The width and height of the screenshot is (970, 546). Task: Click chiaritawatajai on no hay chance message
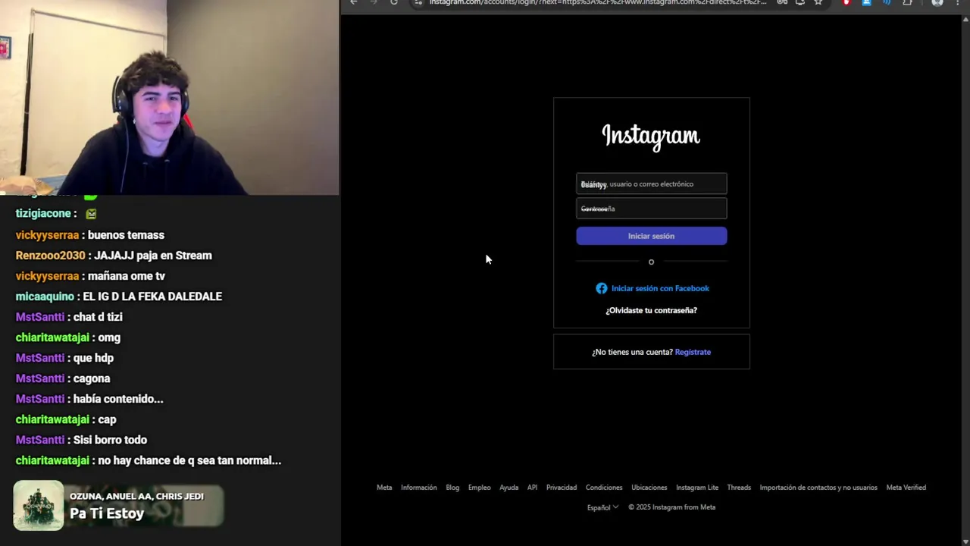(52, 460)
